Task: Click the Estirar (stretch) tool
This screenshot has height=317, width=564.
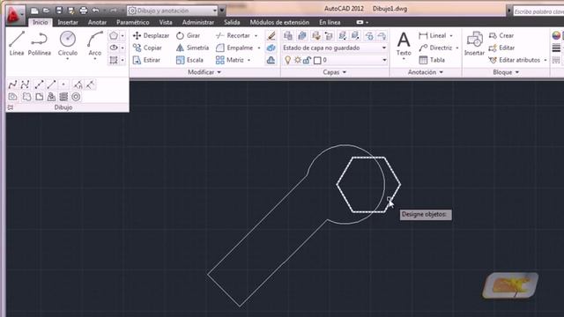Action: [146, 60]
